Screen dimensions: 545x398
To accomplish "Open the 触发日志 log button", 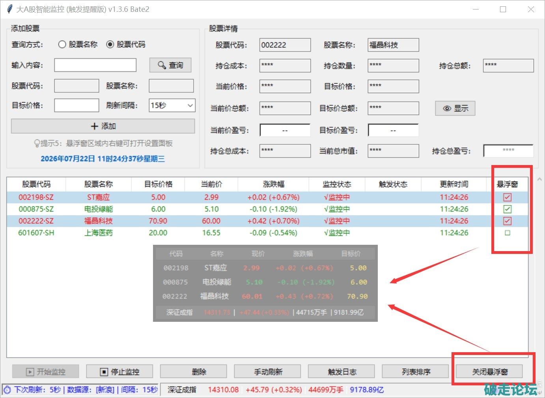I will pos(342,372).
